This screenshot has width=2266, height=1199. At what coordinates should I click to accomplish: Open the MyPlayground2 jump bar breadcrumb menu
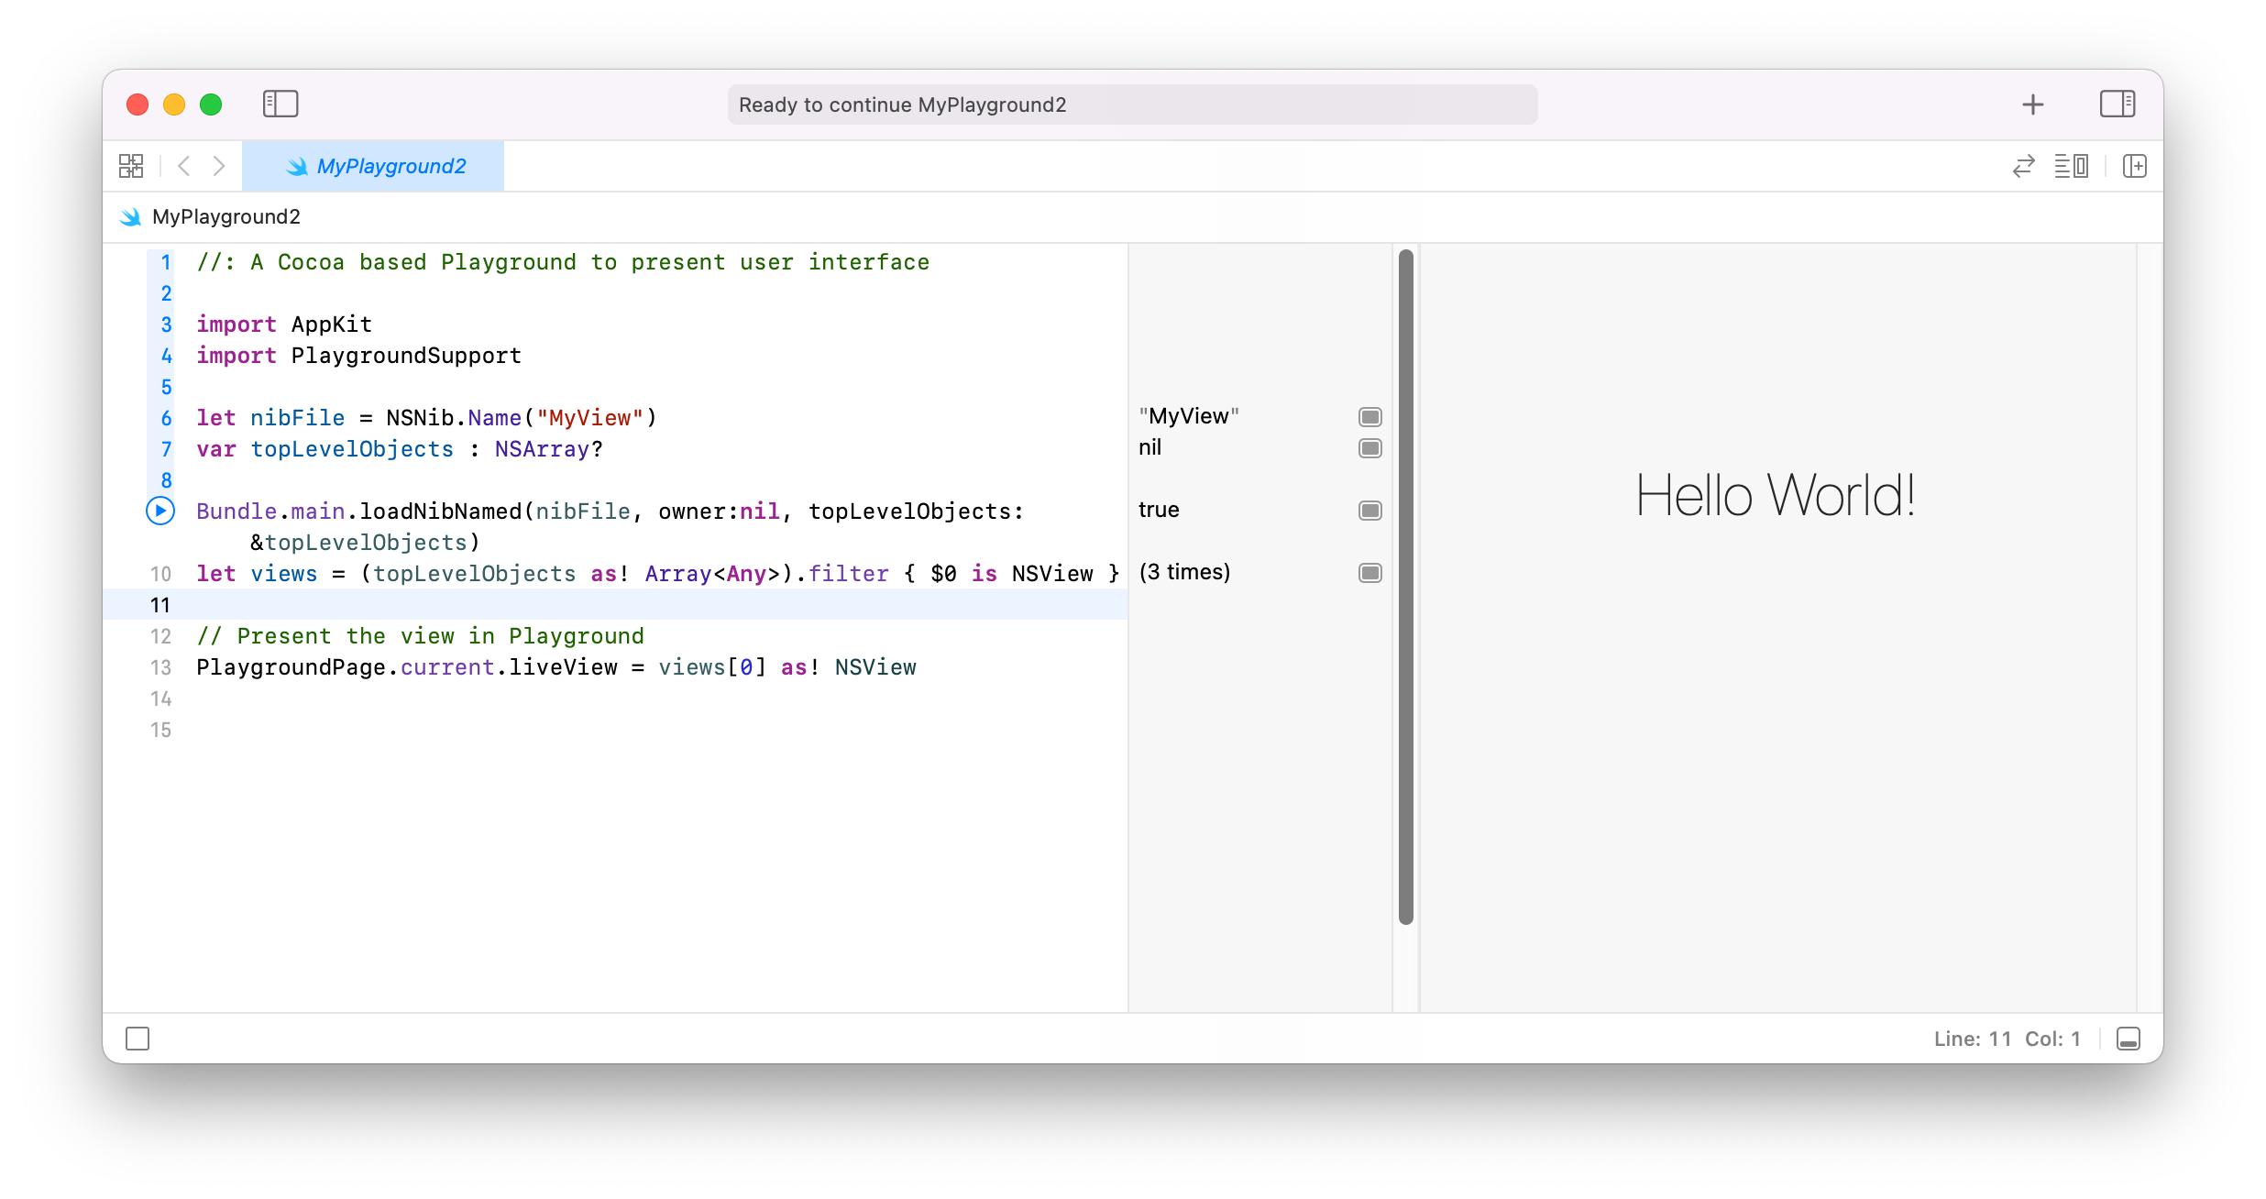pyautogui.click(x=225, y=216)
